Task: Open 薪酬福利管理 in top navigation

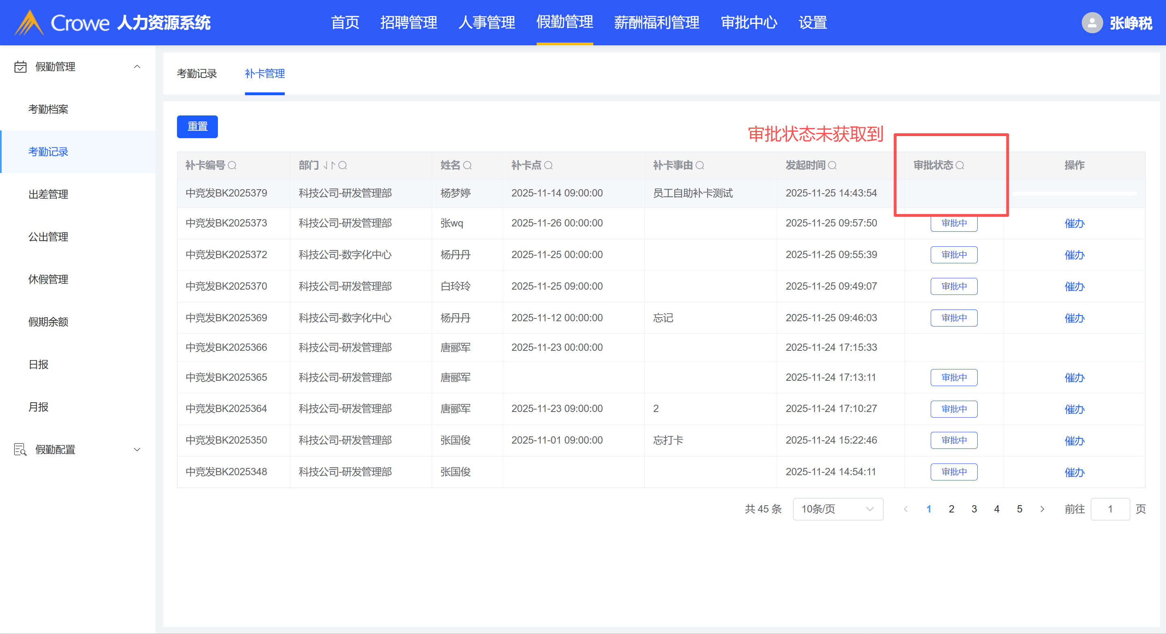Action: pyautogui.click(x=657, y=23)
